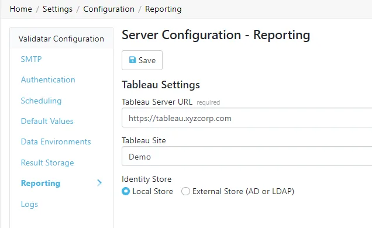Select the Reporting sidebar item
Viewport: 372px width, 228px height.
click(x=40, y=183)
